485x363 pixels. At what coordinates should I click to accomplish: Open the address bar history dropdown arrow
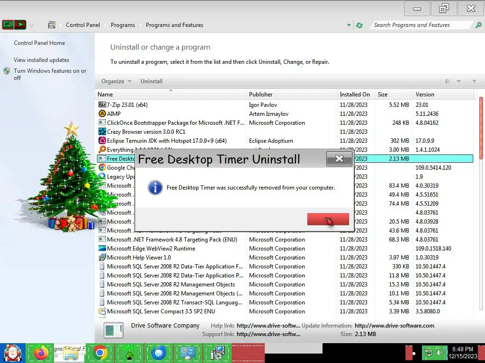pos(349,25)
